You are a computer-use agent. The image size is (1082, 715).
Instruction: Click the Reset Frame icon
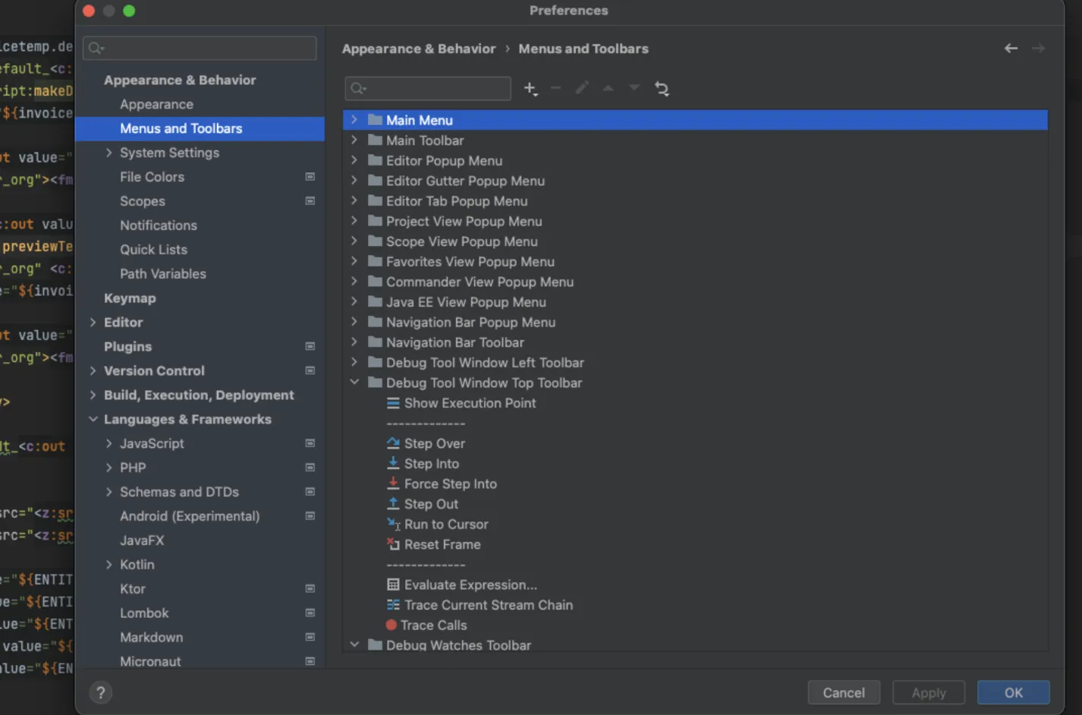(x=393, y=544)
